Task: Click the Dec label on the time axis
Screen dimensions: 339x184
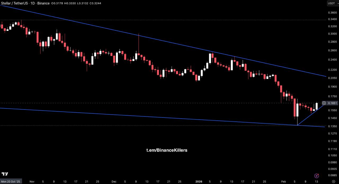Action: tap(114, 182)
